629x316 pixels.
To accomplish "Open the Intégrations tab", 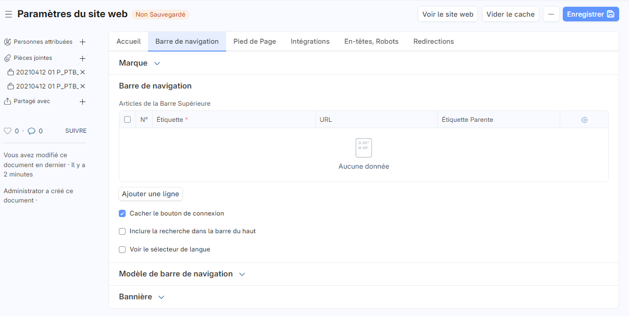I will coord(310,42).
